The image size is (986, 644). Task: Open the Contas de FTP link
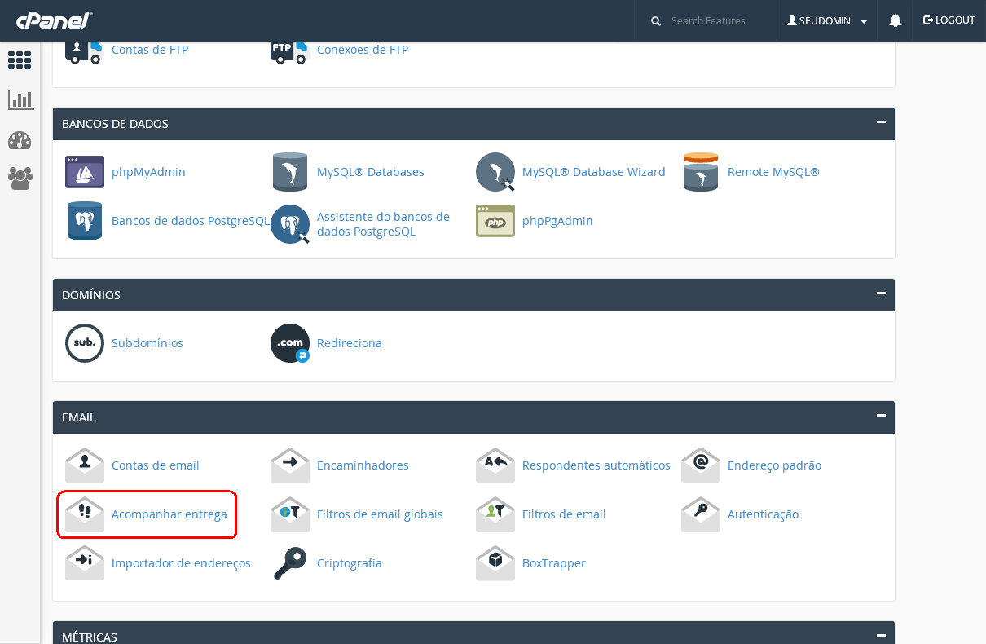click(150, 50)
